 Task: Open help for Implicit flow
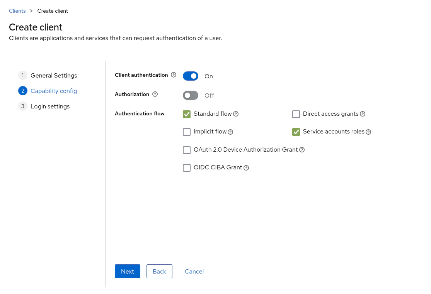coord(230,132)
